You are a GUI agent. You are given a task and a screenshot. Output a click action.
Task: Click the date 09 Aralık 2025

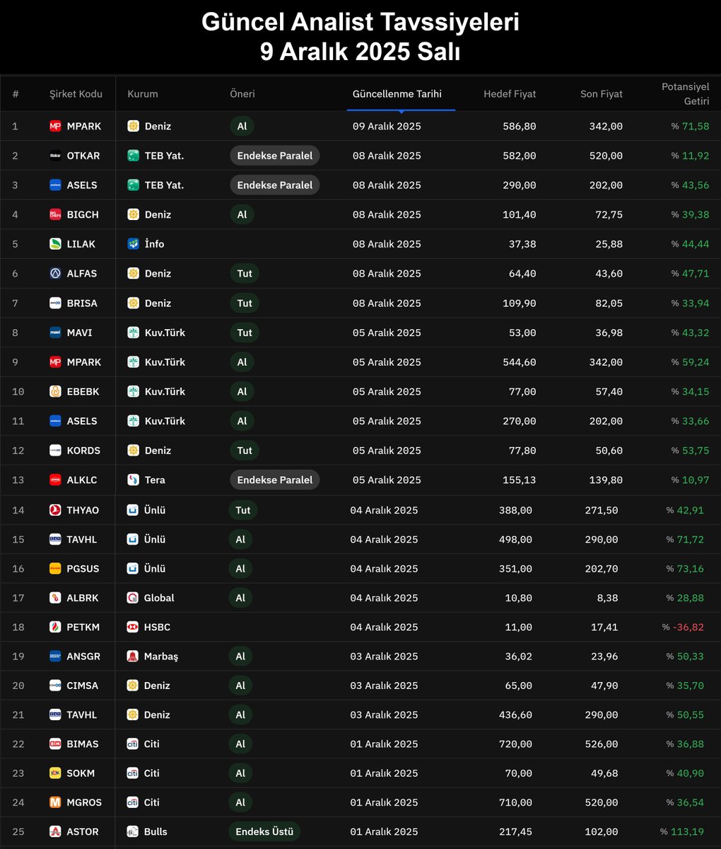click(387, 126)
